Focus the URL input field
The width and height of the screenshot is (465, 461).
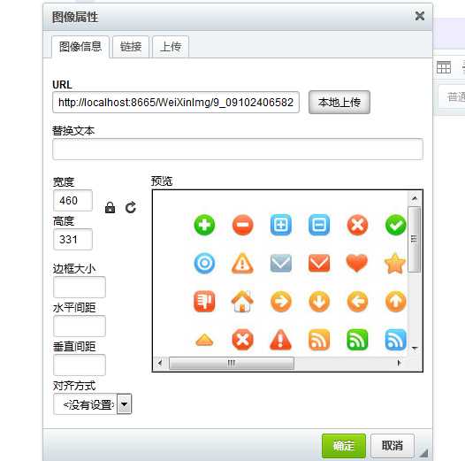[176, 102]
